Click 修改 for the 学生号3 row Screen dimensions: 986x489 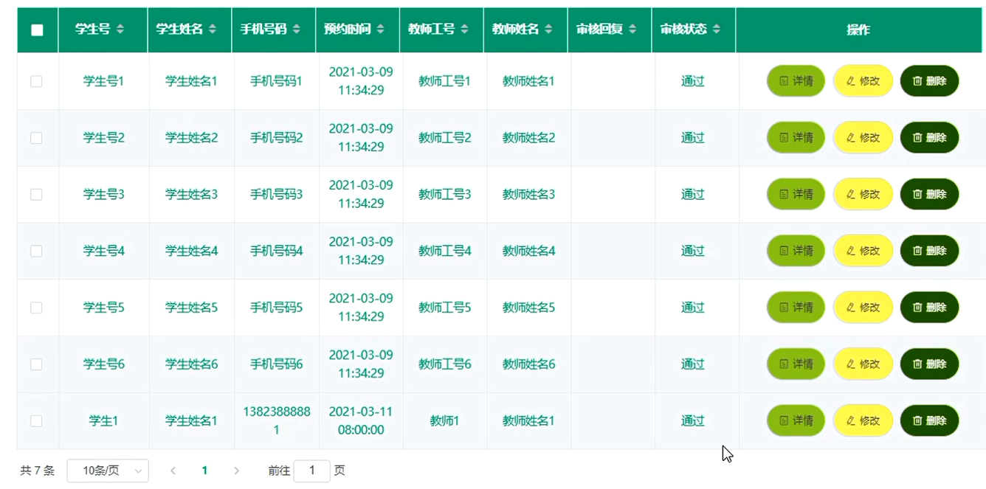pyautogui.click(x=863, y=195)
